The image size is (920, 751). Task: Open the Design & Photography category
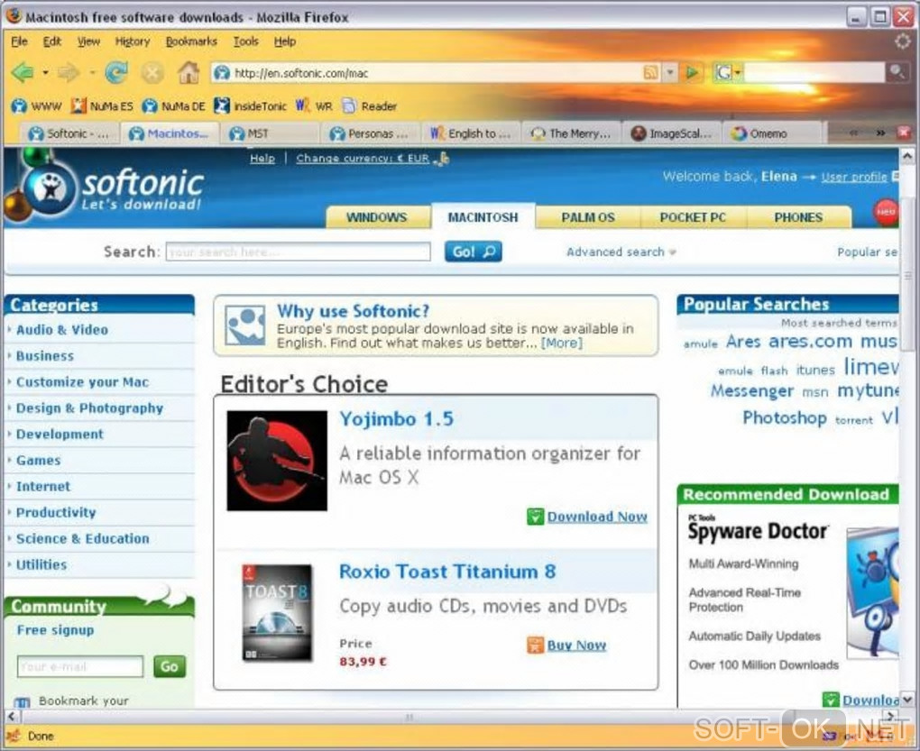point(90,408)
